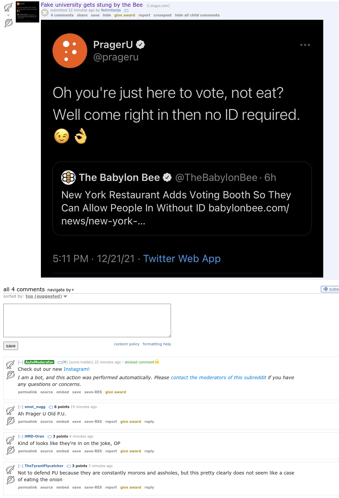The height and width of the screenshot is (498, 339).
Task: Hide all child comments
Action: [x=197, y=15]
